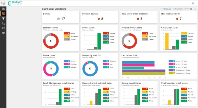Click Add device
This screenshot has height=108, width=198.
tap(165, 9)
